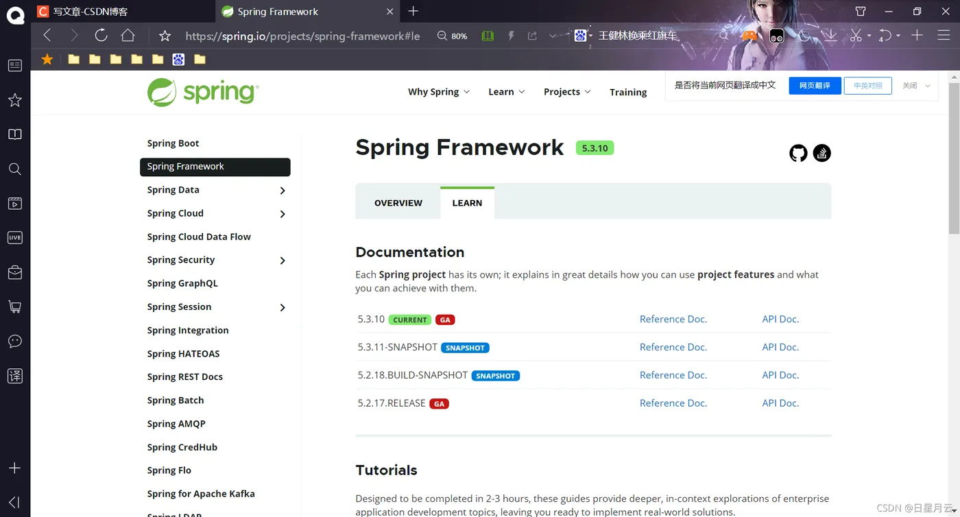Viewport: 960px width, 517px height.
Task: Switch to the OVERVIEW tab
Action: (398, 203)
